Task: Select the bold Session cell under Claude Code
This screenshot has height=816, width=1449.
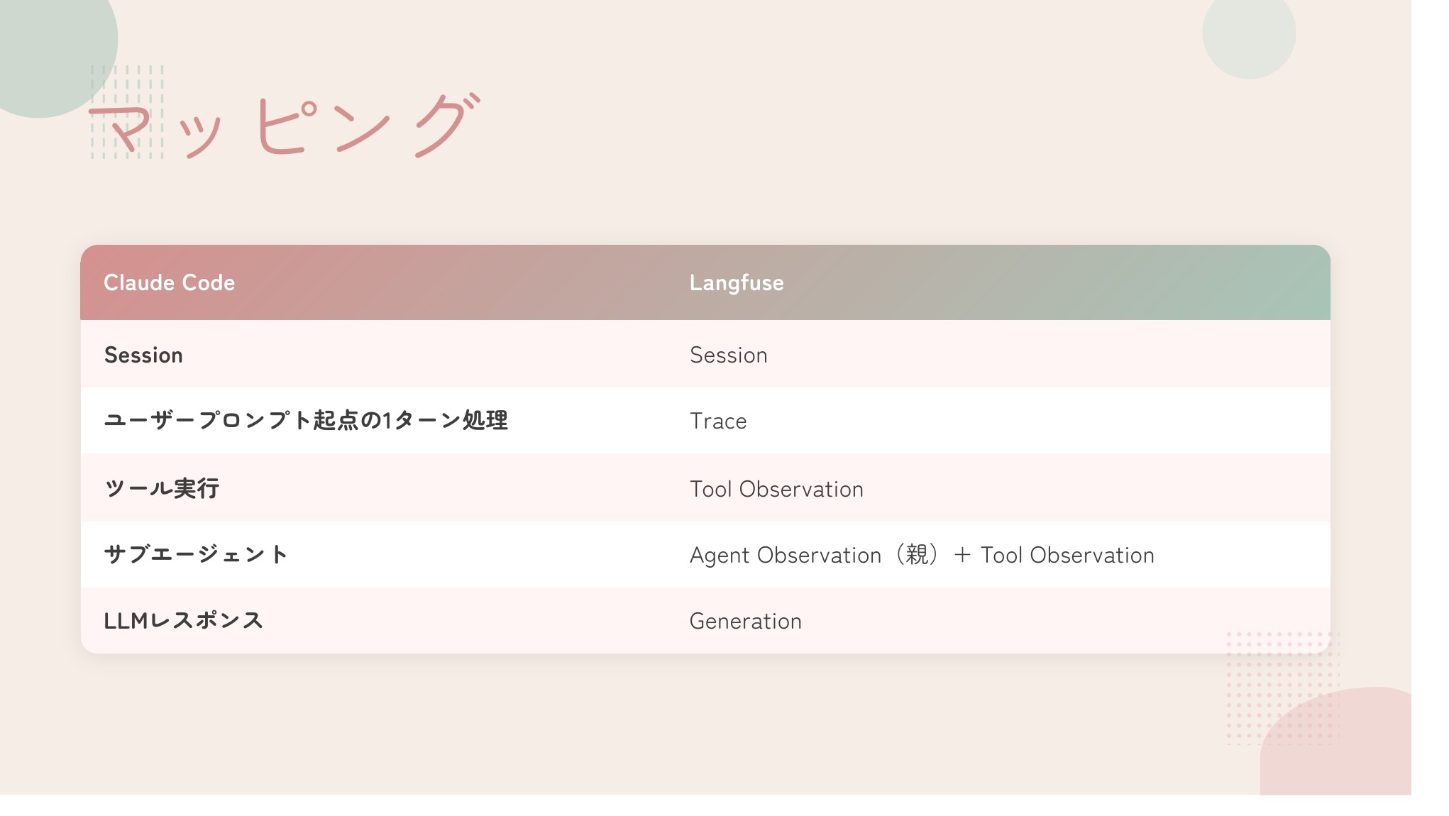Action: [x=143, y=355]
